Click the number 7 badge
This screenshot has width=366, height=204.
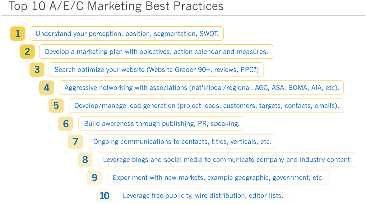(75, 141)
